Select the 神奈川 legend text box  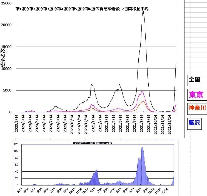(x=197, y=109)
